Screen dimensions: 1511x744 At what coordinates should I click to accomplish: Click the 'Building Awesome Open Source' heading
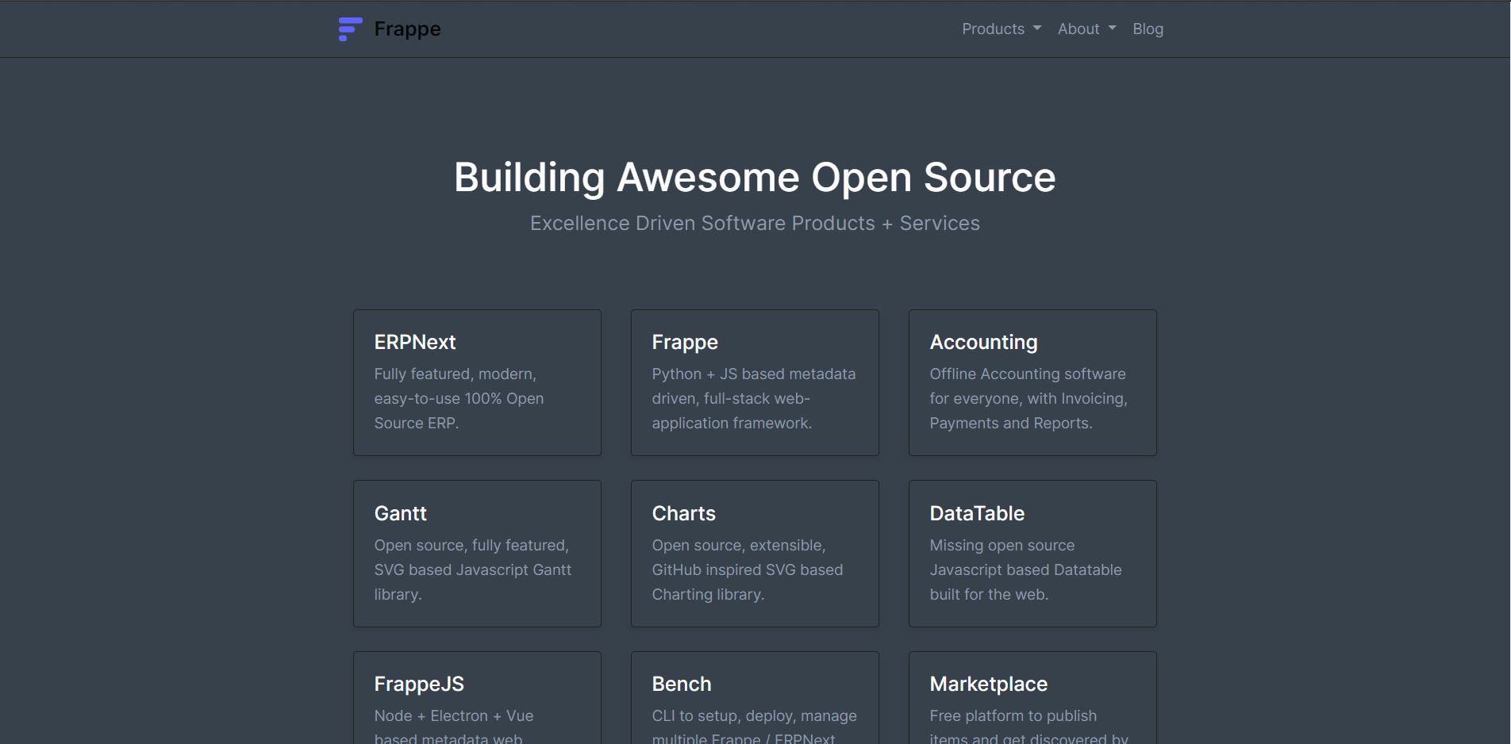coord(755,177)
